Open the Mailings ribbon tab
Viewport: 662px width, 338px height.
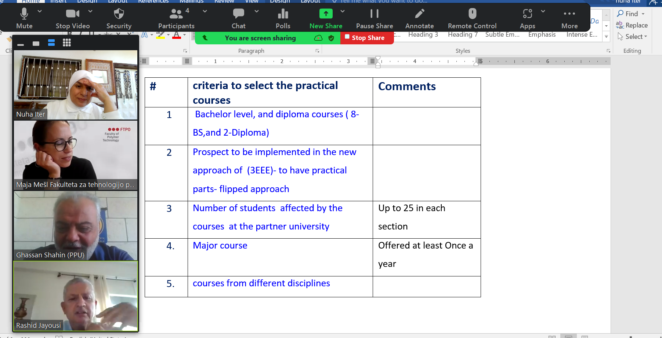(x=191, y=1)
